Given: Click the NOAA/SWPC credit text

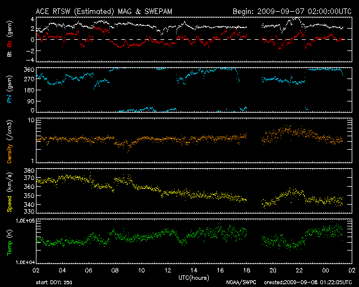Looking at the screenshot, I should pyautogui.click(x=241, y=283).
